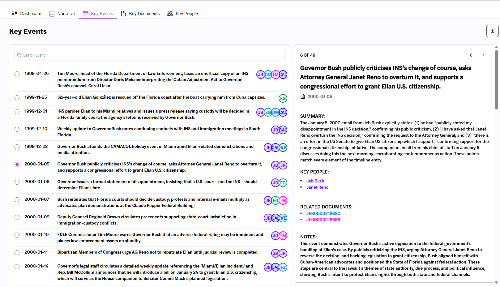This screenshot has width=500, height=287.
Task: Click the Key People icon in the top navigation
Action: coord(170,13)
